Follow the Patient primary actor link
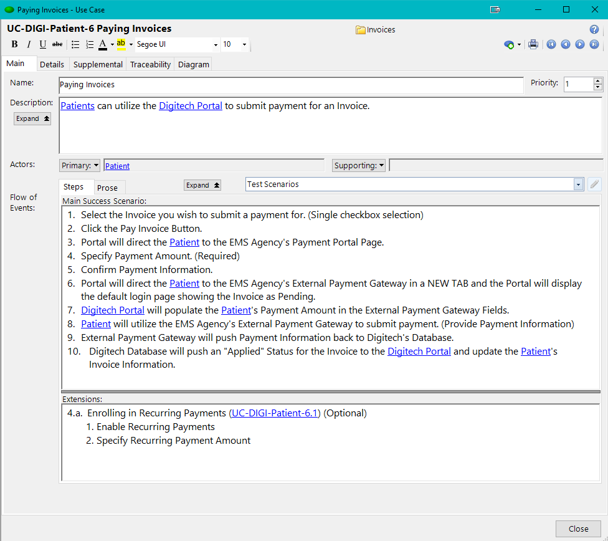The image size is (608, 541). 117,166
